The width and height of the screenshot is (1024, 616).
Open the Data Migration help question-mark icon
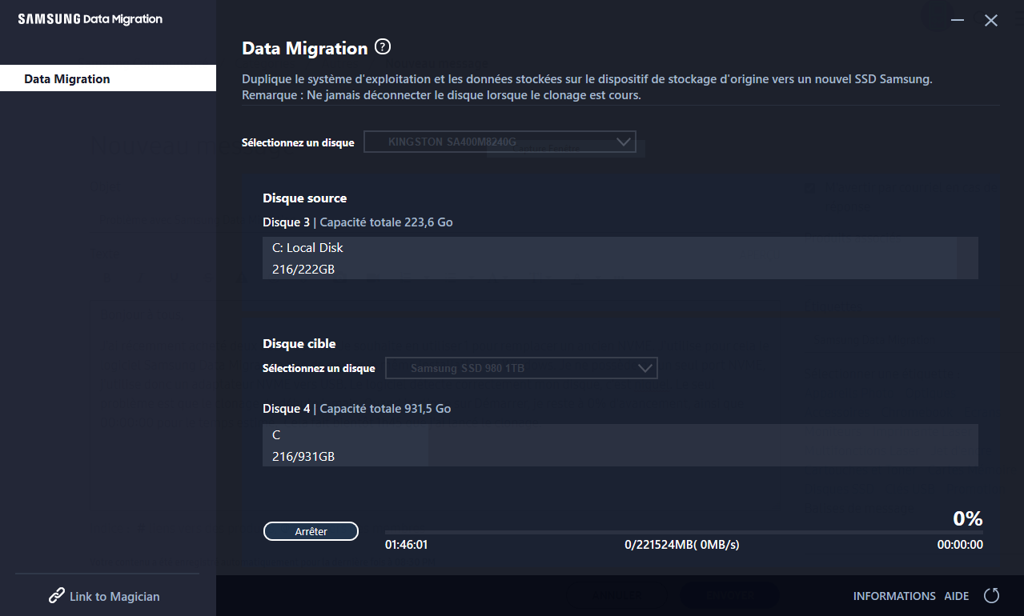(x=383, y=47)
